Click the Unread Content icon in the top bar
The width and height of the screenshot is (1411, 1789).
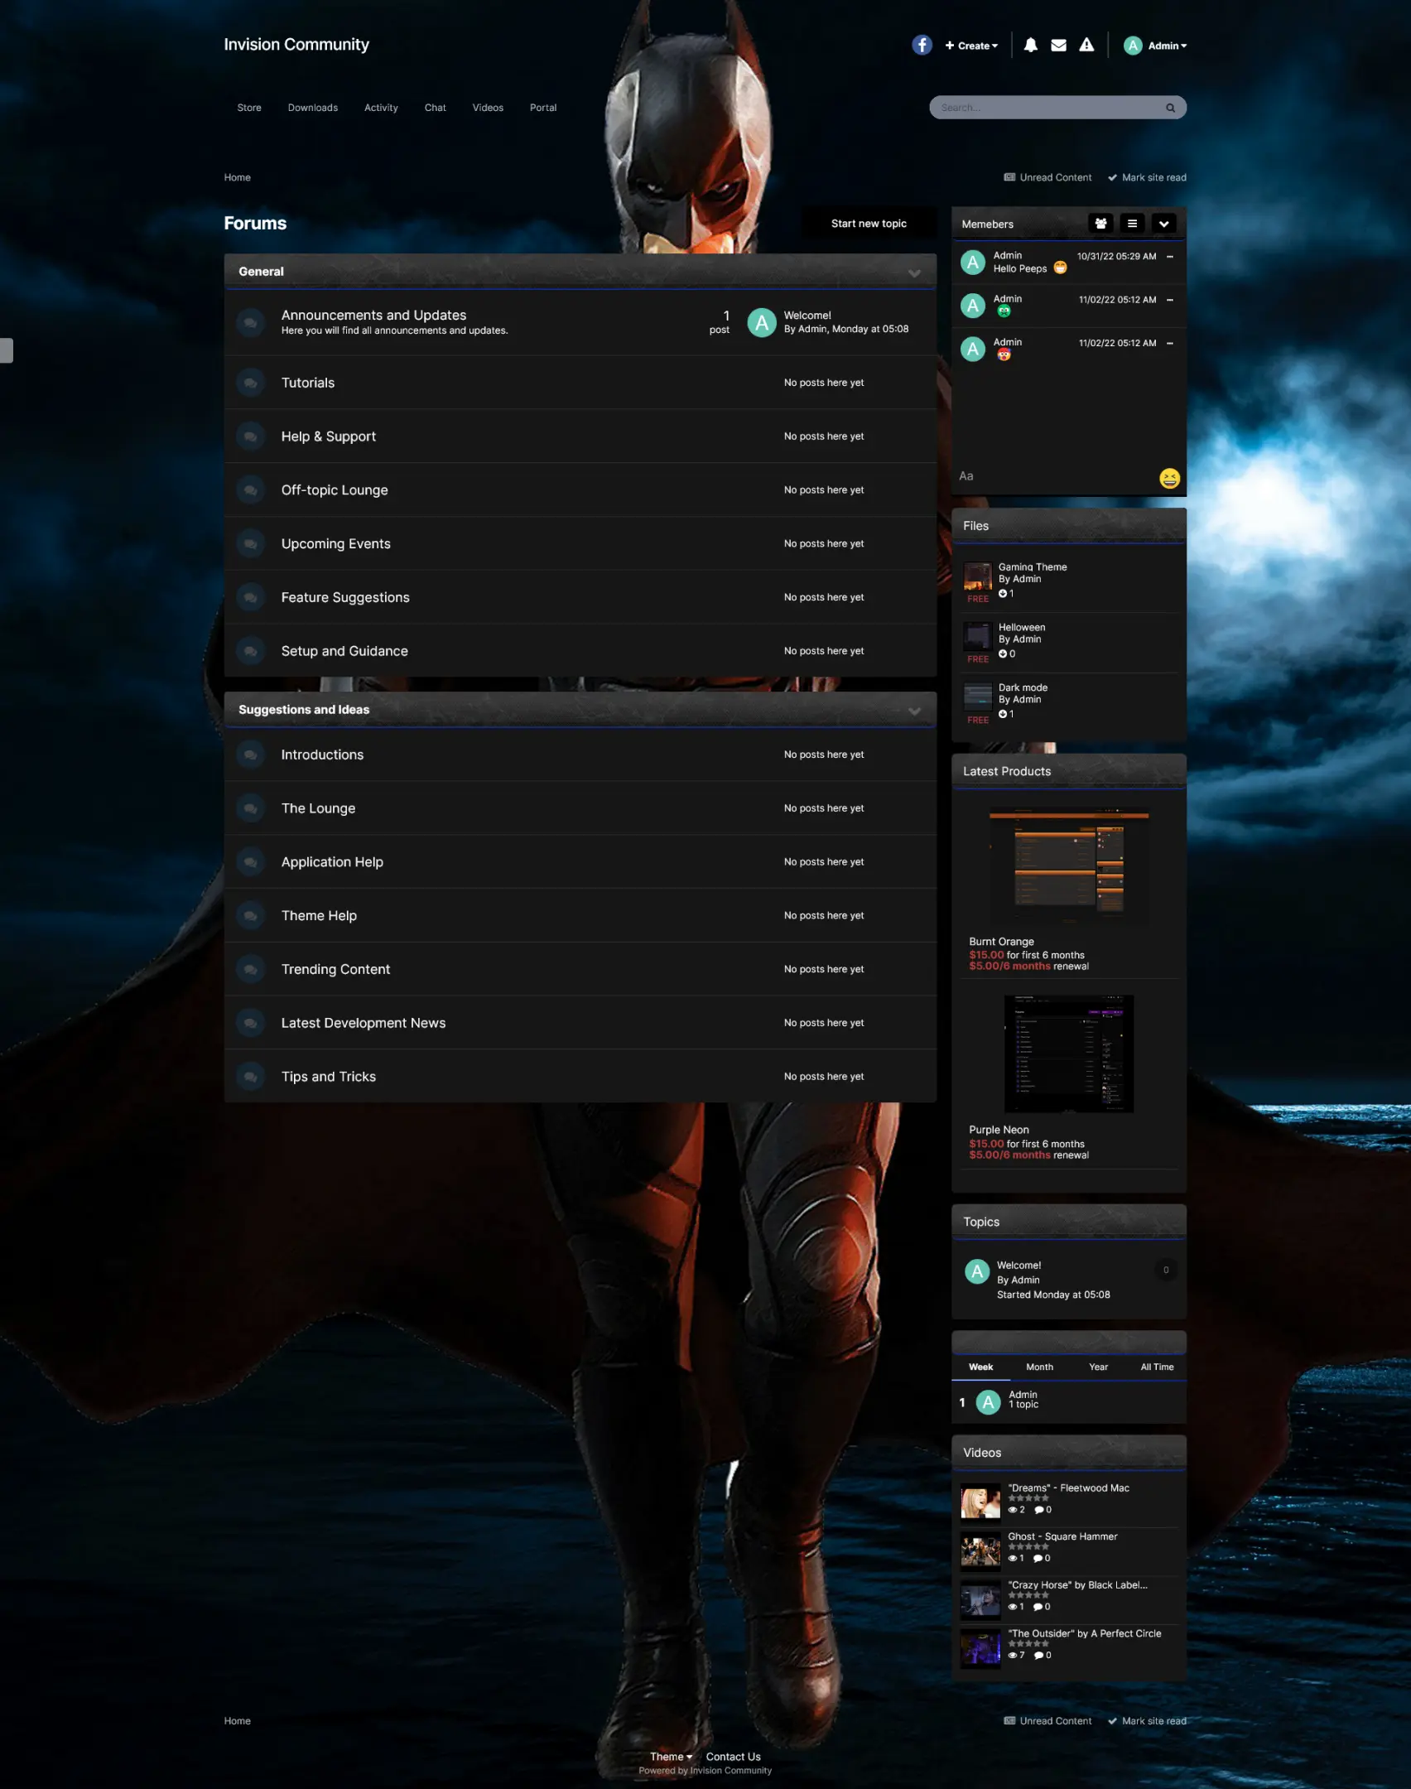(x=1009, y=177)
